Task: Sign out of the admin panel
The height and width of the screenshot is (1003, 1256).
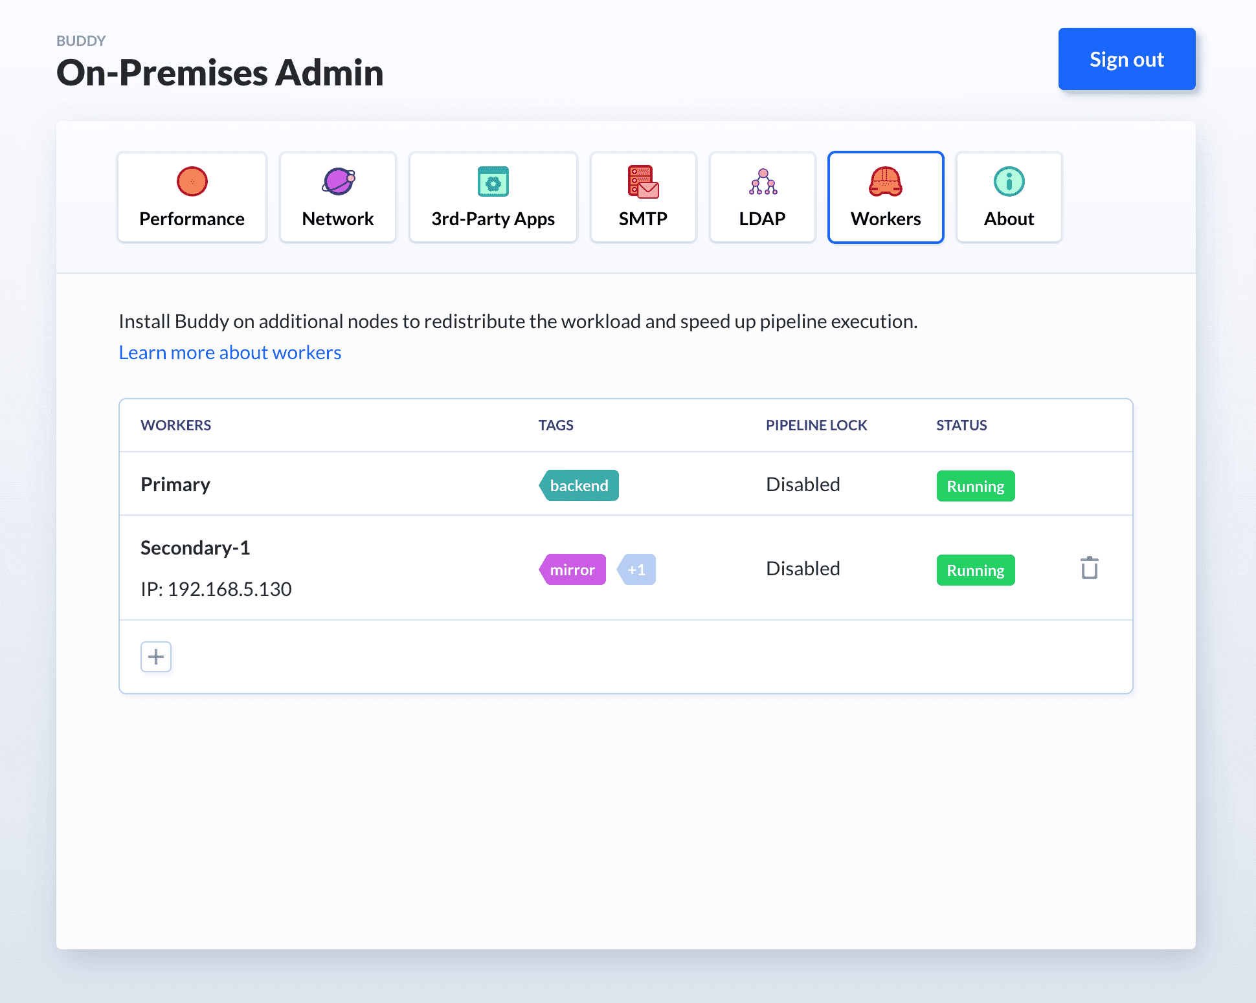Action: 1127,58
